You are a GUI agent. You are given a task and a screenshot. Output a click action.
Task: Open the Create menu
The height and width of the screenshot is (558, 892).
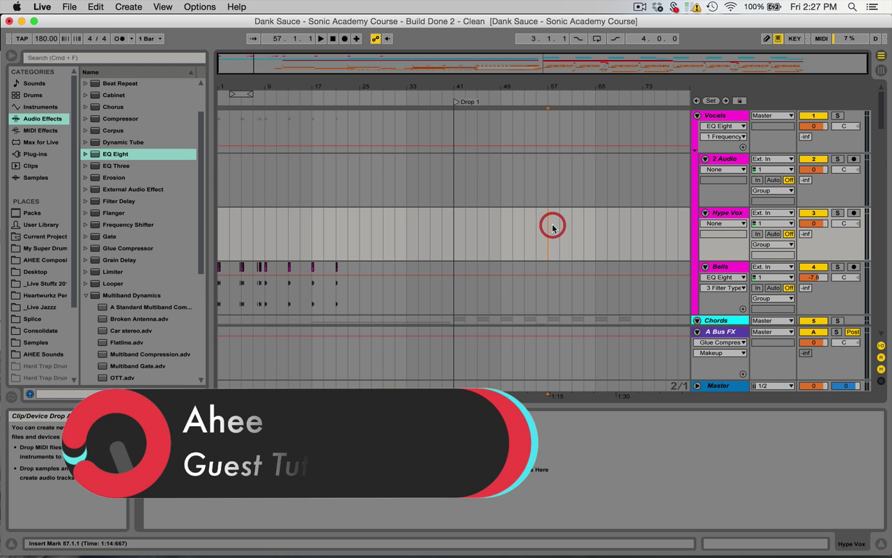[x=128, y=7]
